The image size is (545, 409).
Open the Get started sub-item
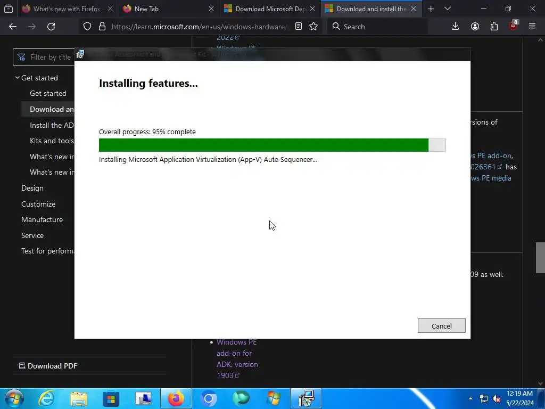(48, 93)
